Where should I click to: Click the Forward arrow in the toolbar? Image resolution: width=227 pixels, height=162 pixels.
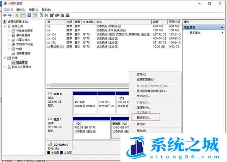[10, 15]
